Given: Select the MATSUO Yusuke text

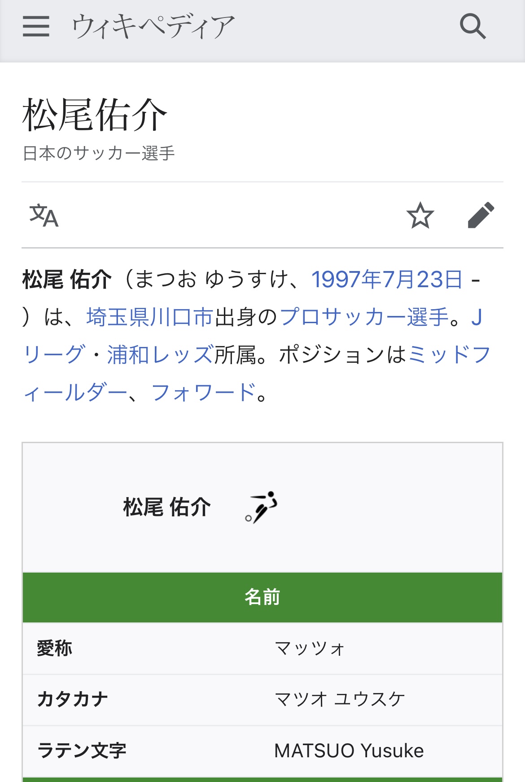Looking at the screenshot, I should [349, 751].
